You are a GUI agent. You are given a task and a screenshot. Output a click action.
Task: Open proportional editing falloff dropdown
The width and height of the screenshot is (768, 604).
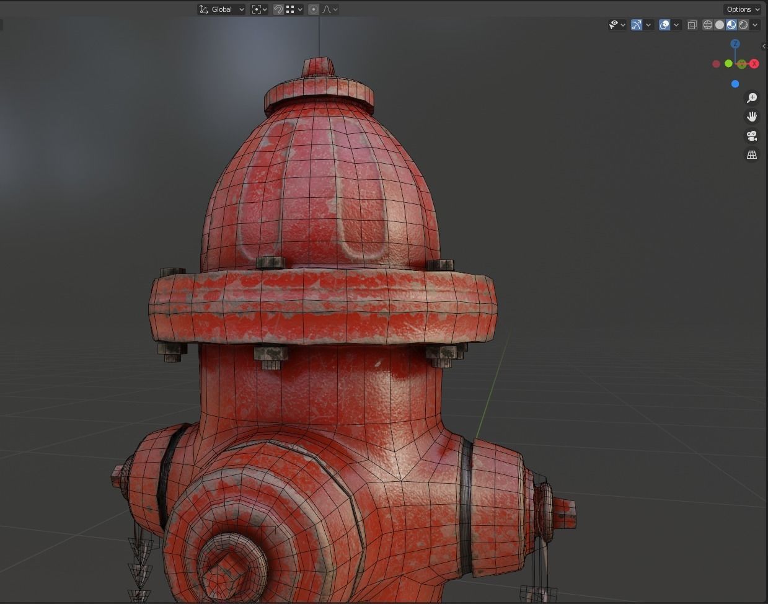click(330, 9)
